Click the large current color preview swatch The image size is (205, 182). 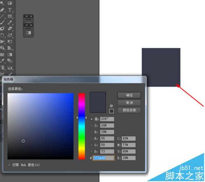98,102
